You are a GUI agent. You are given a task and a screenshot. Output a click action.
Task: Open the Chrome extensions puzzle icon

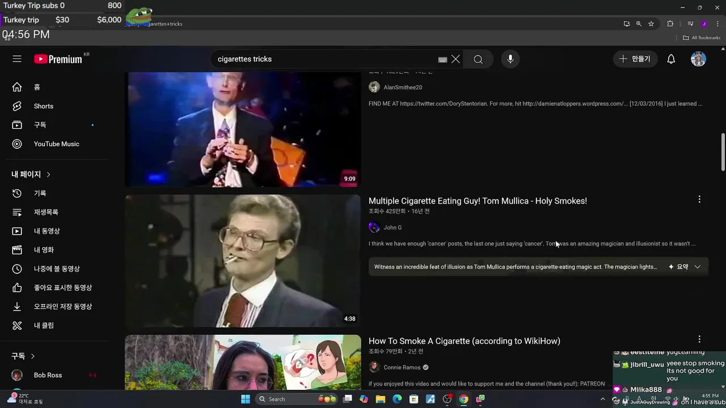point(670,24)
